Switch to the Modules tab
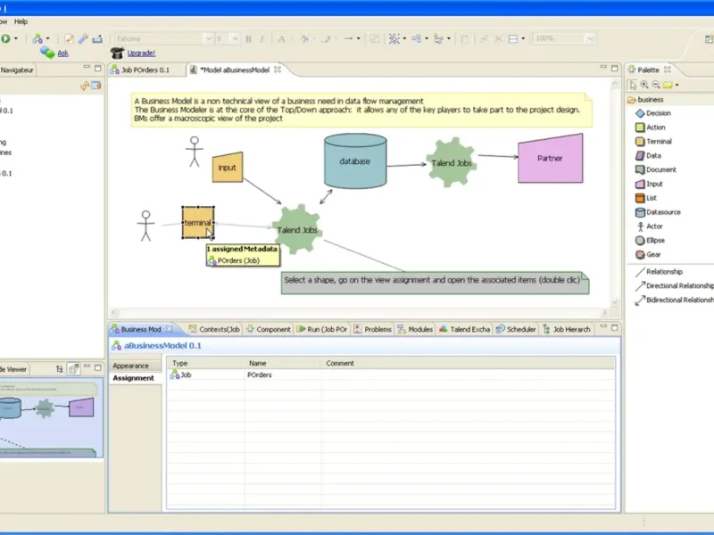Viewport: 714px width, 535px height. tap(415, 329)
